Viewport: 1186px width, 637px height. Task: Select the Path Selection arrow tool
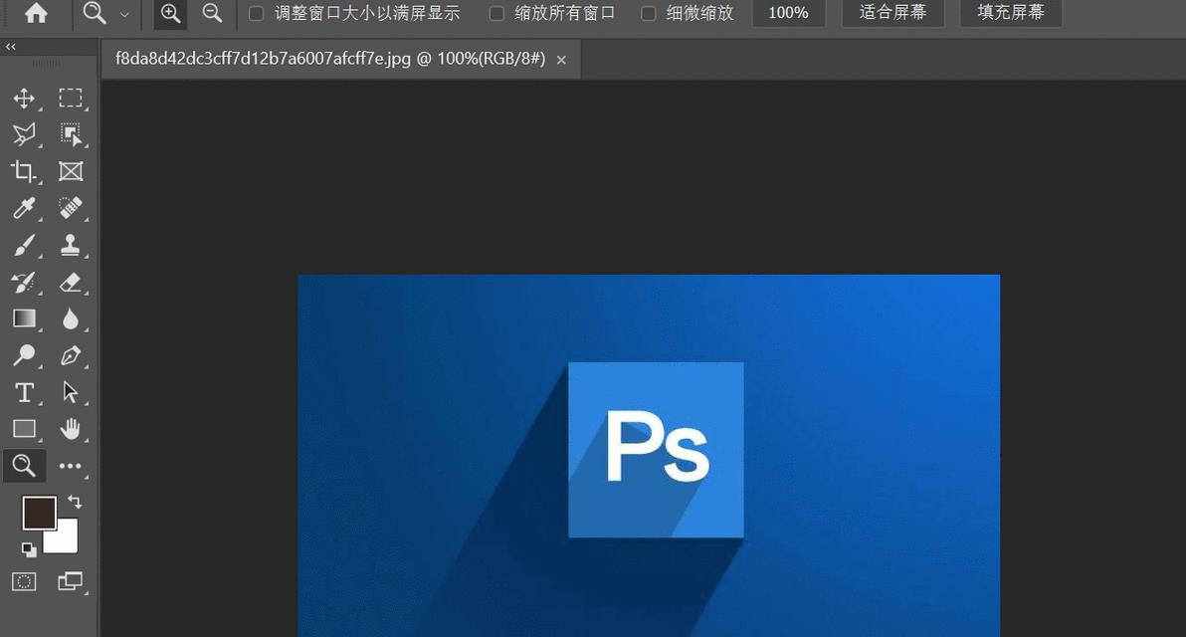(71, 392)
